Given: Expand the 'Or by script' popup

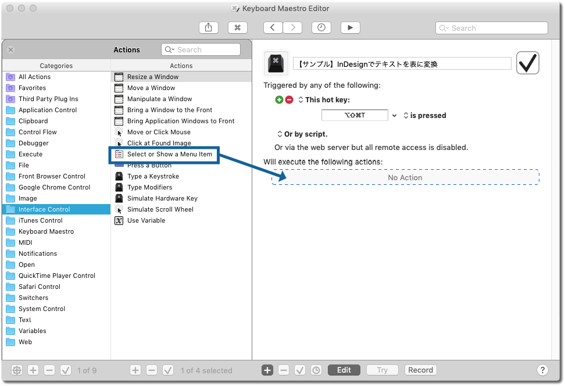Looking at the screenshot, I should pyautogui.click(x=280, y=134).
